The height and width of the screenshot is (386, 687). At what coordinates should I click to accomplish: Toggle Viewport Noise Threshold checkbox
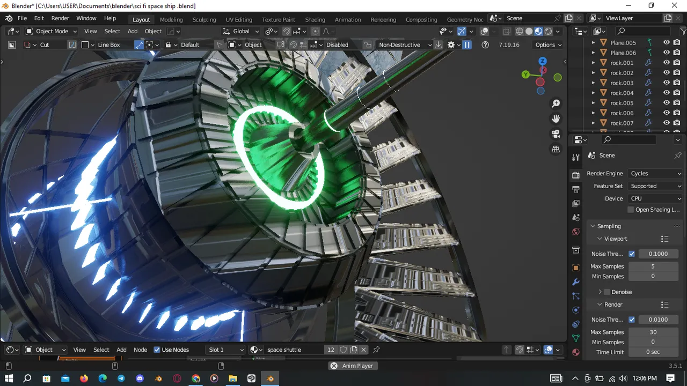tap(632, 254)
